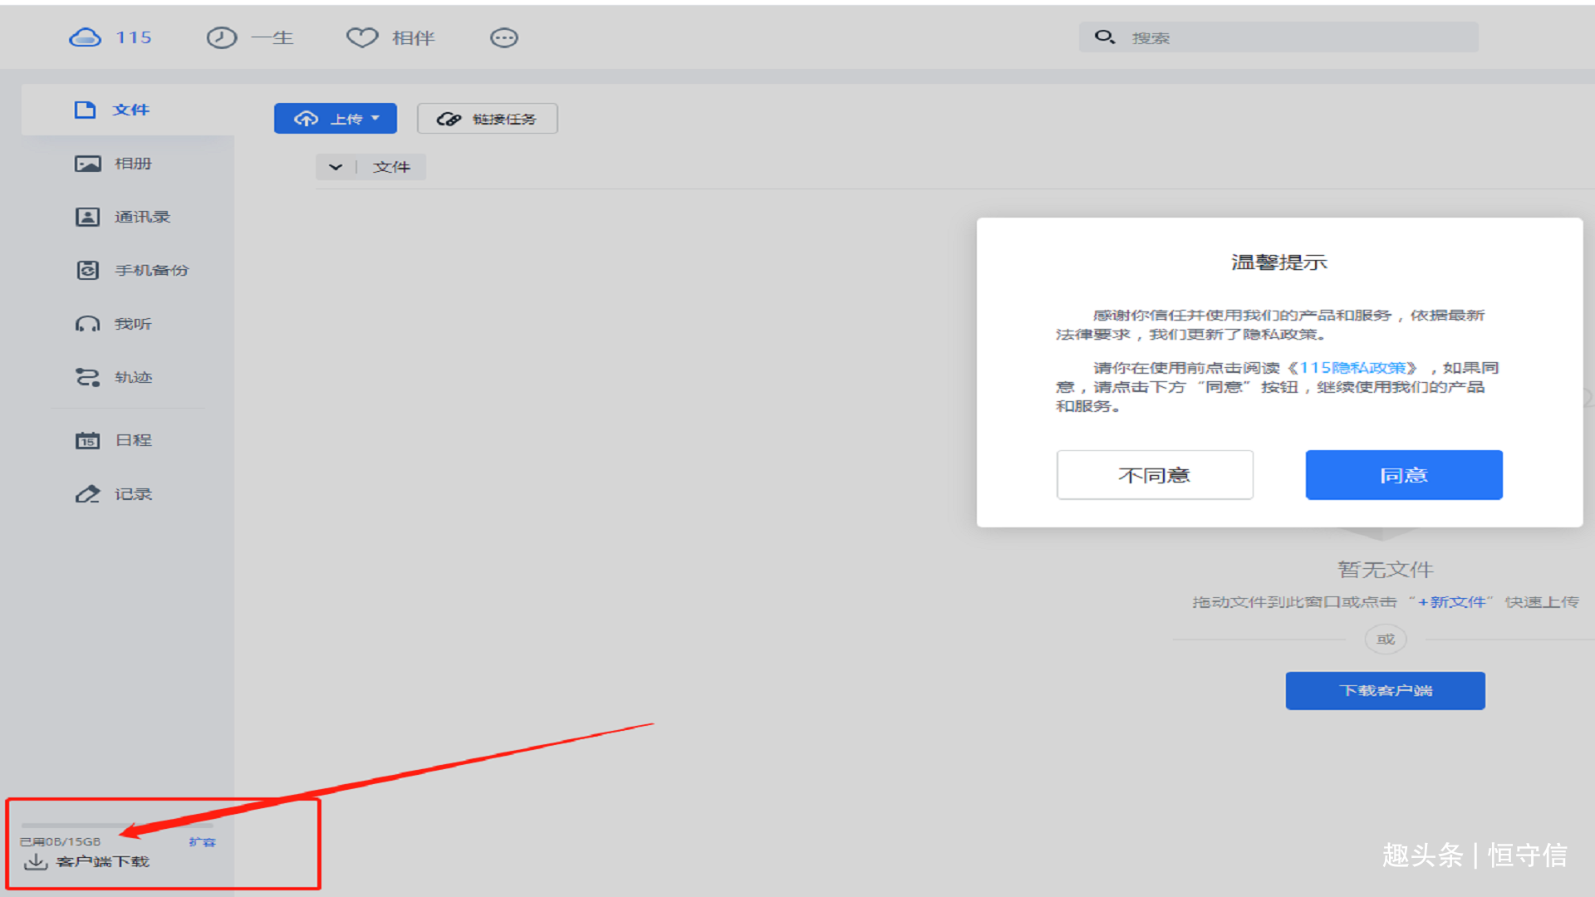1595x897 pixels.
Task: Click the 客户端下载 download icon
Action: [36, 862]
